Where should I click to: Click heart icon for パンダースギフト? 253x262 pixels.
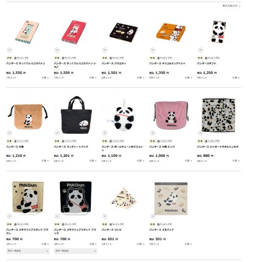coord(200,50)
